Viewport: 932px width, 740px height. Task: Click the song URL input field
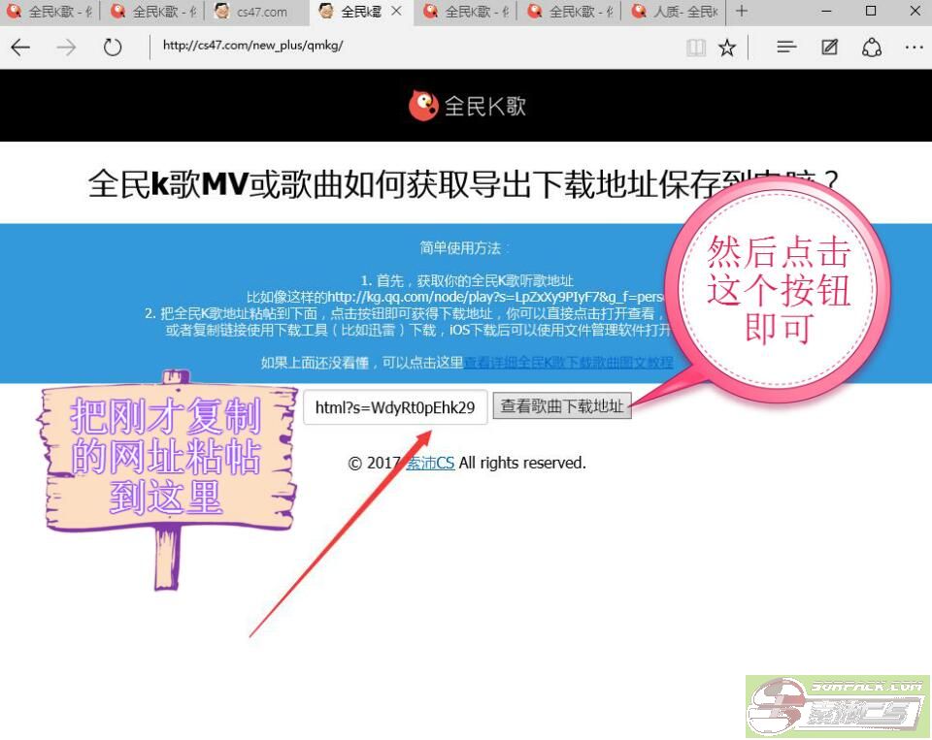395,407
